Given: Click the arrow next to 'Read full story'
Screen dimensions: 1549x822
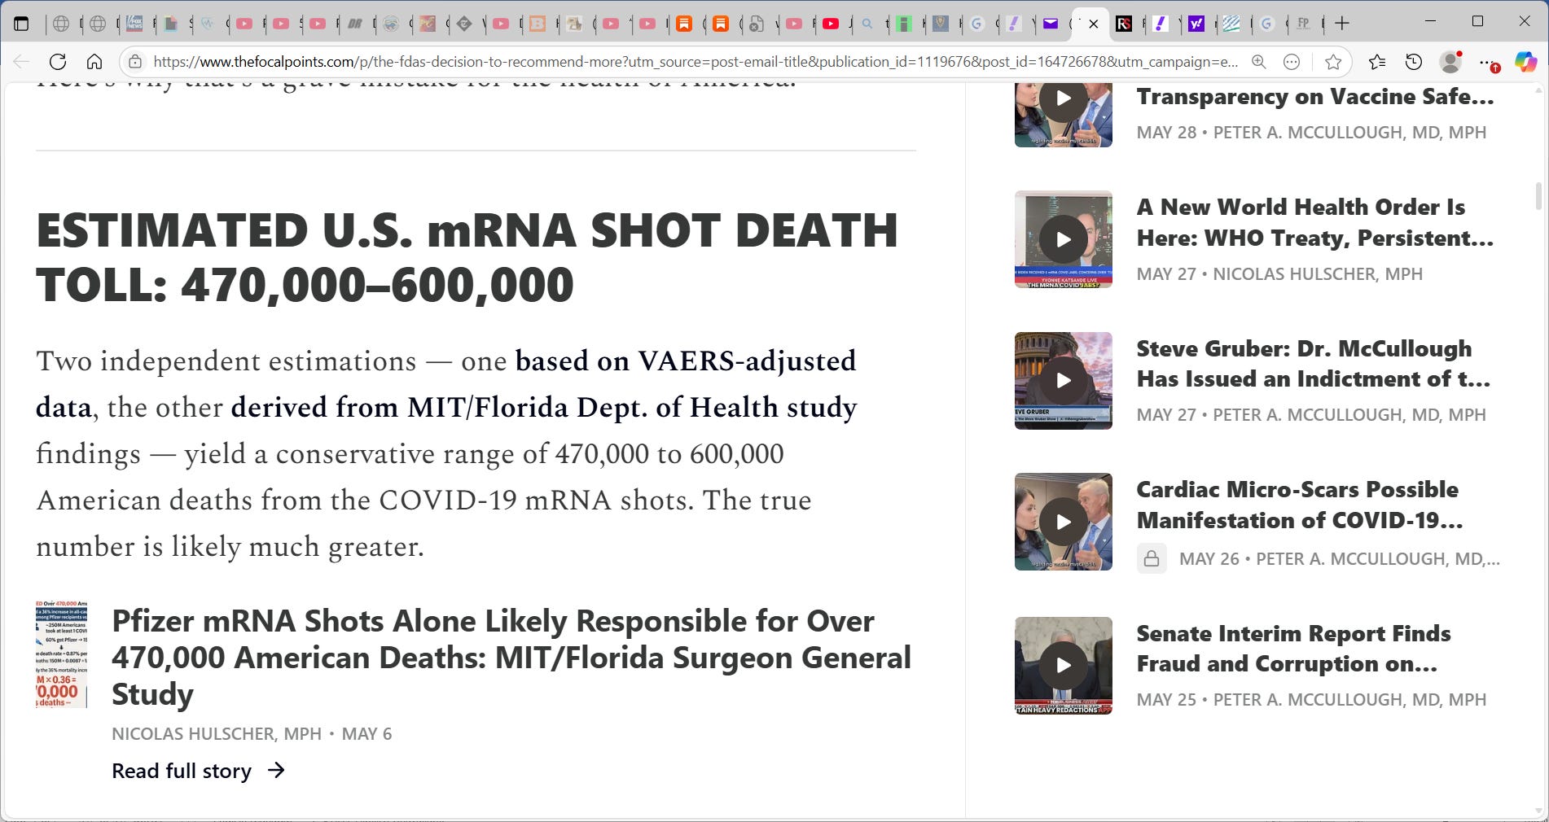Looking at the screenshot, I should point(277,770).
